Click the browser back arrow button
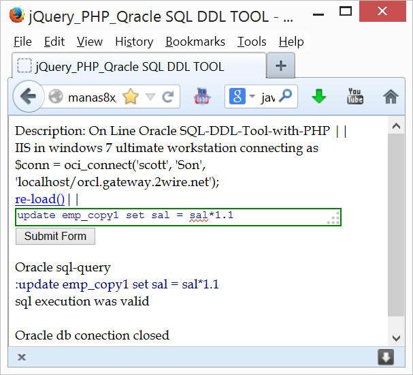This screenshot has height=375, width=413. 28,96
